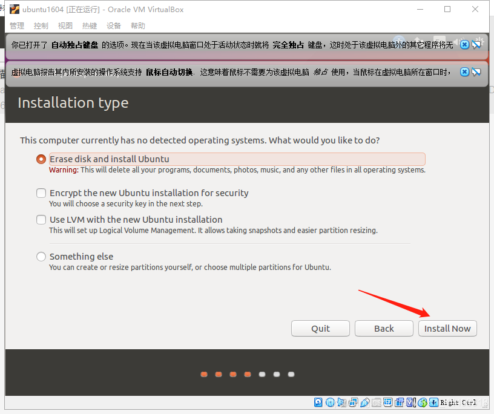Open the 热键 menu

[90, 25]
